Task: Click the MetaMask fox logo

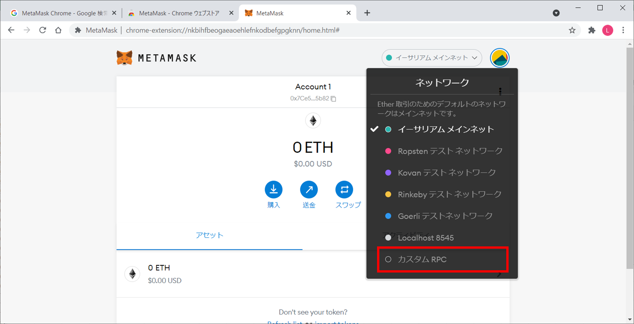Action: click(x=124, y=58)
